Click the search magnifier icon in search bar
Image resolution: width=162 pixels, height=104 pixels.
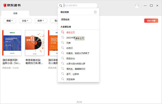pos(61,5)
